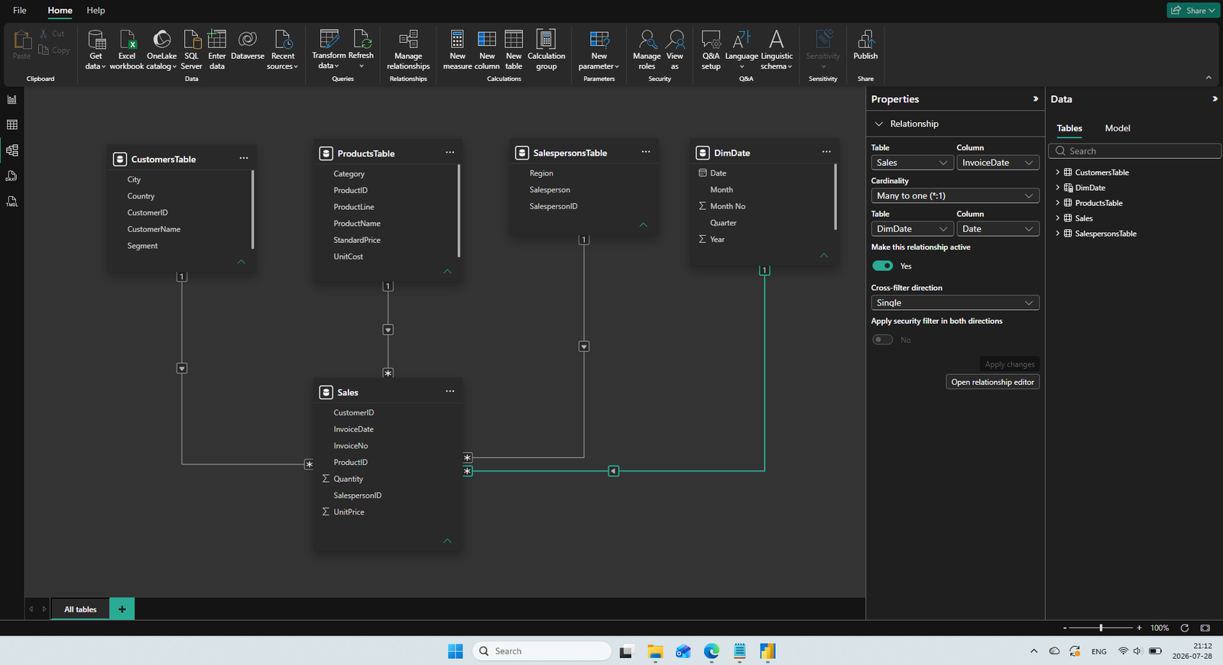This screenshot has width=1223, height=665.
Task: Import from Excel workbook
Action: click(x=127, y=50)
